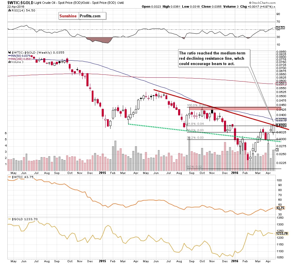Click the 50.0%: 0.03 Fibonacci label

coord(195,130)
